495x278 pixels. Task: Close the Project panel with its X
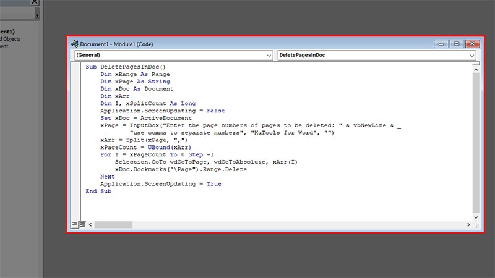pos(35,2)
